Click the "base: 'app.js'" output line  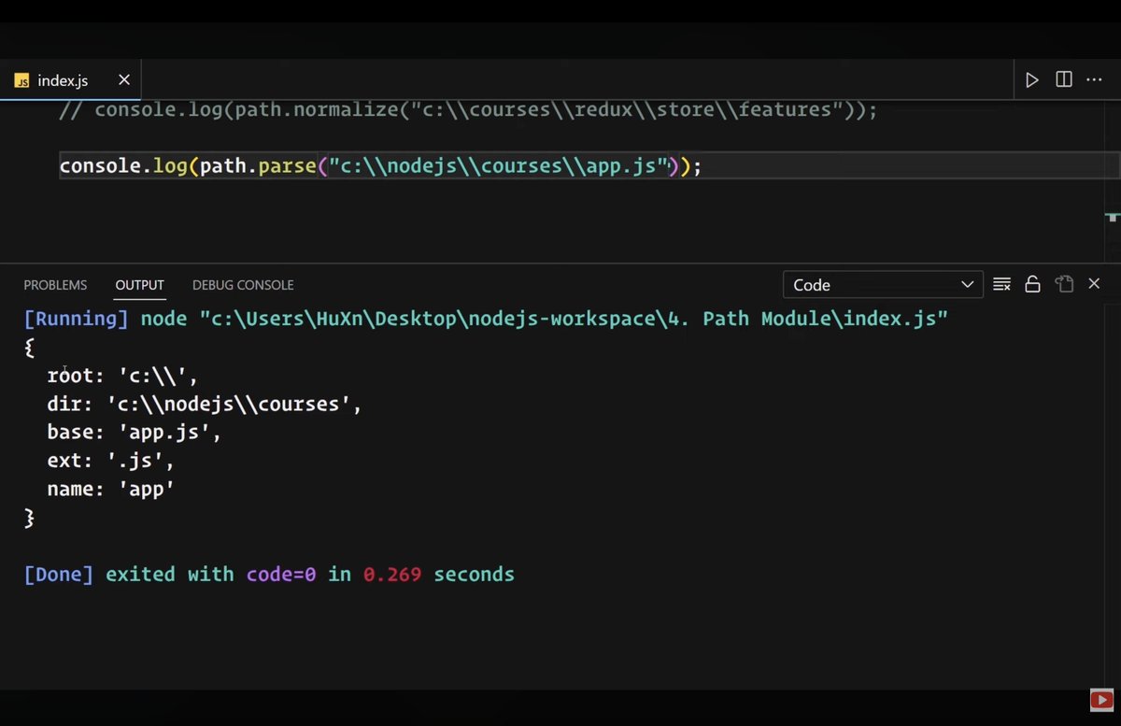pos(135,433)
